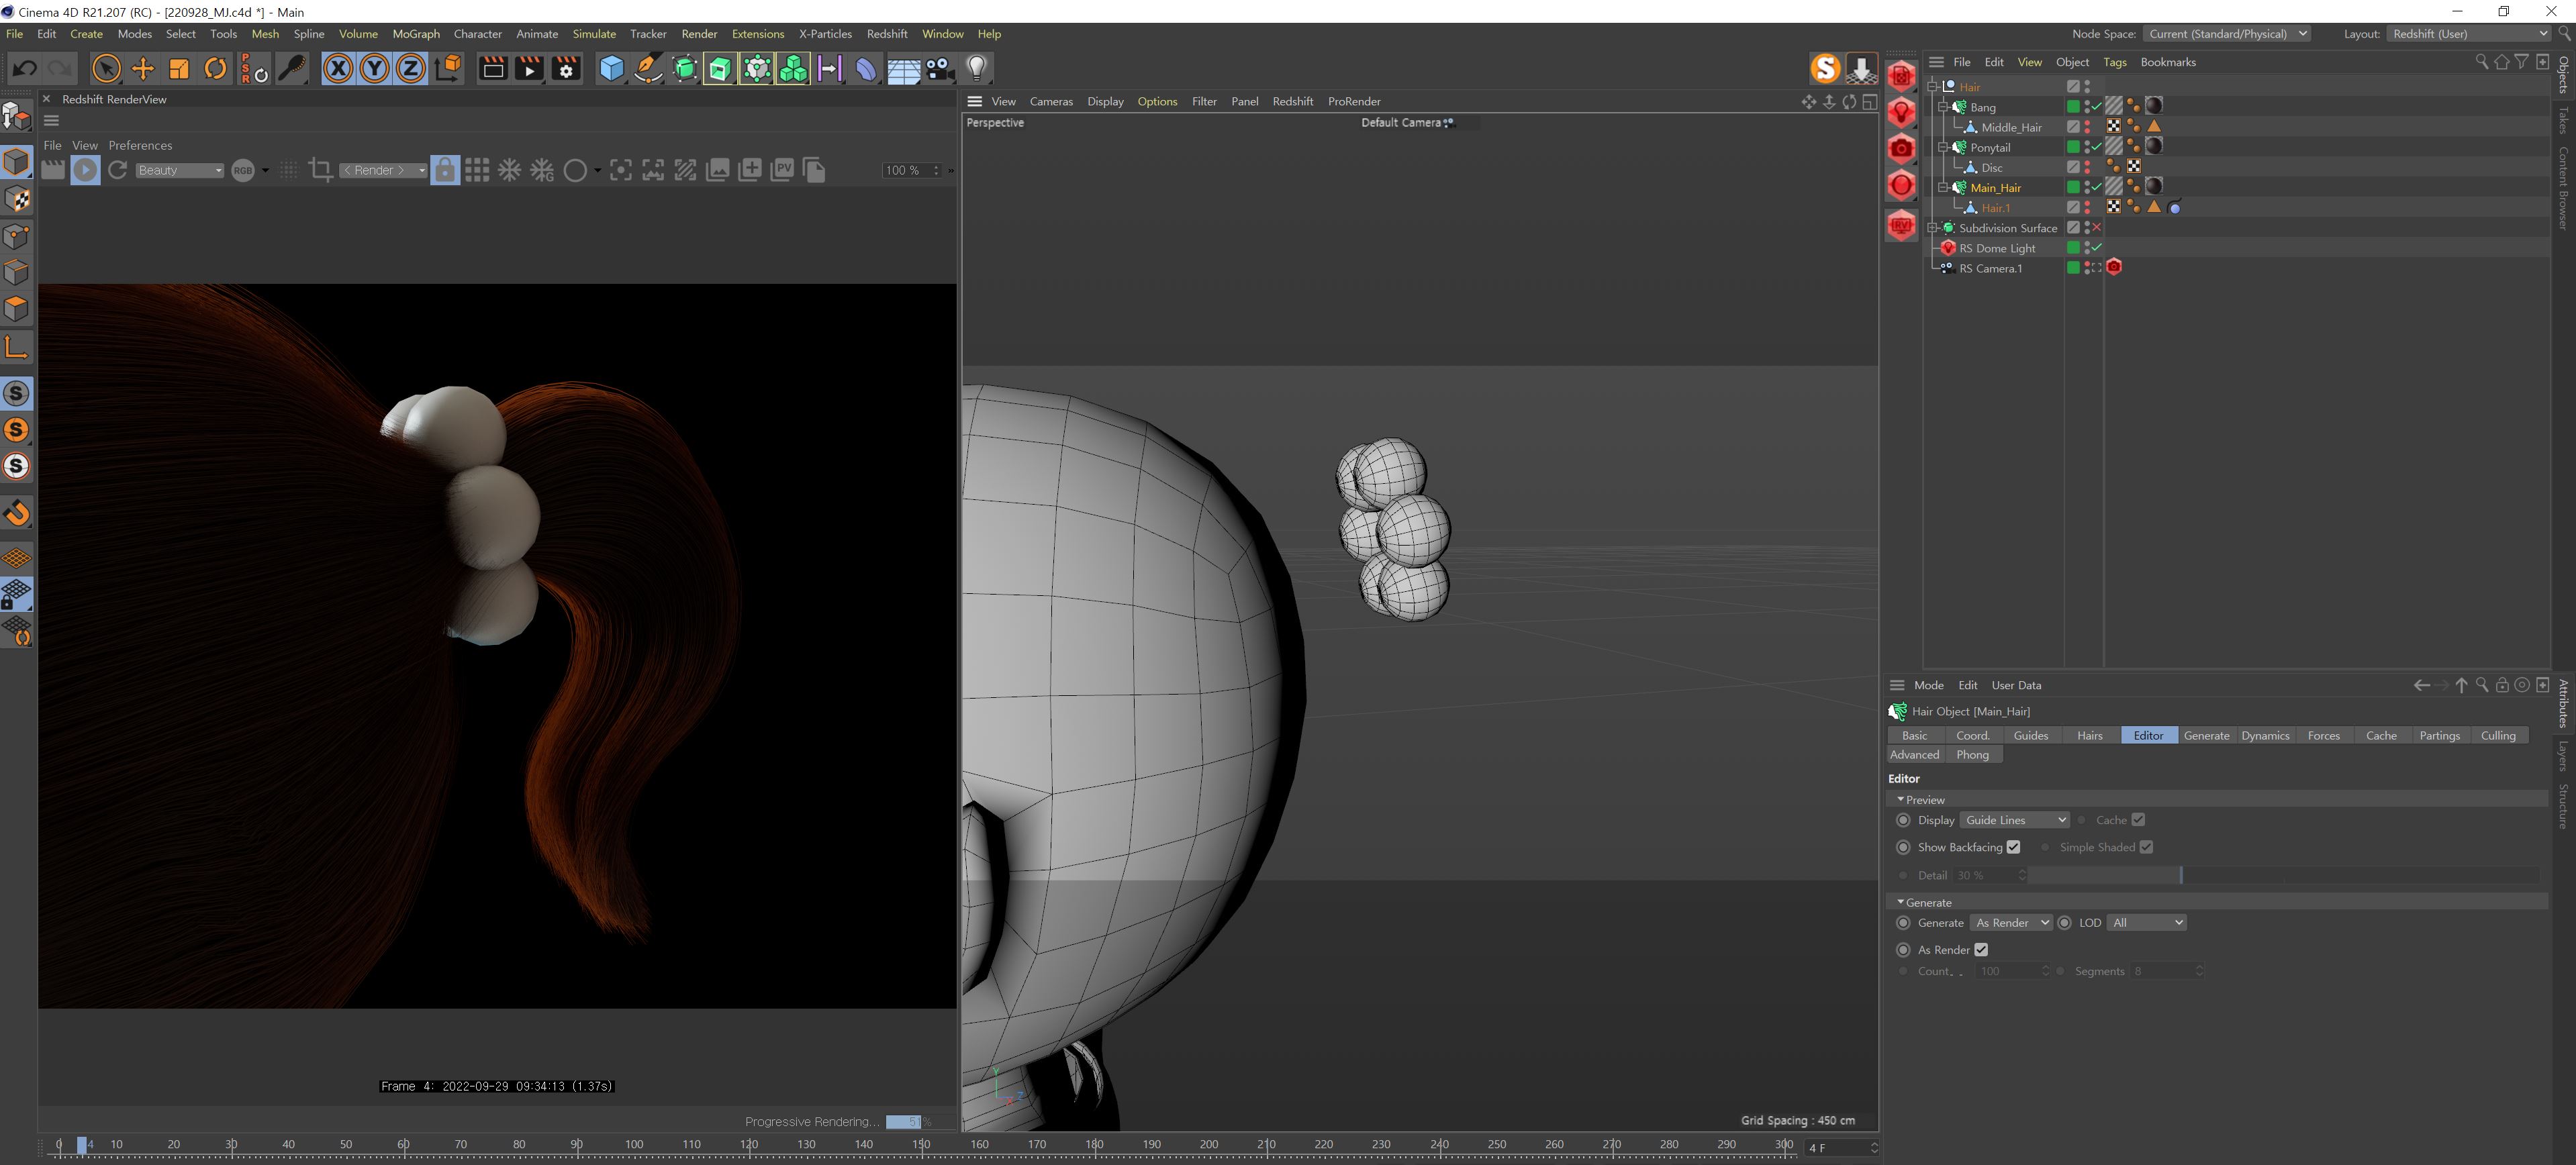Refresh the Redshift RenderView
This screenshot has width=2576, height=1165.
pos(118,170)
